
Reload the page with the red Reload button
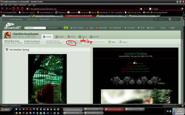(x=14, y=9)
